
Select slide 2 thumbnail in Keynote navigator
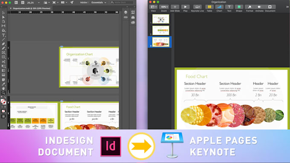[x=160, y=30]
